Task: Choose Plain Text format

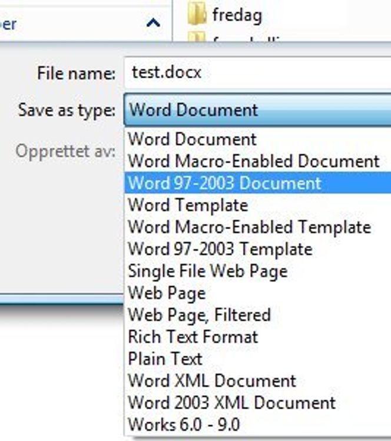Action: [257, 359]
